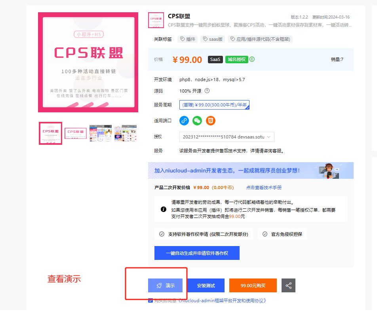Click the info icon in developer notice
377x322 pixels.
(164, 209)
